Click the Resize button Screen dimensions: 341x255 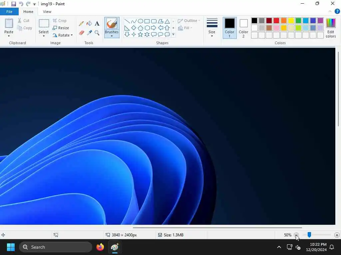(x=61, y=28)
